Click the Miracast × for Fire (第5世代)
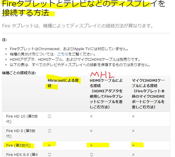The height and width of the screenshot is (157, 175). [49, 145]
